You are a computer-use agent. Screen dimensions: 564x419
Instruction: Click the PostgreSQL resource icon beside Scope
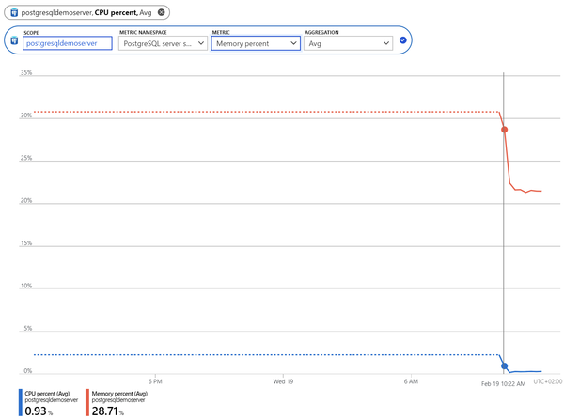pos(14,41)
